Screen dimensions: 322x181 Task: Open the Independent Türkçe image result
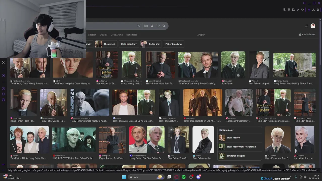tap(90, 102)
